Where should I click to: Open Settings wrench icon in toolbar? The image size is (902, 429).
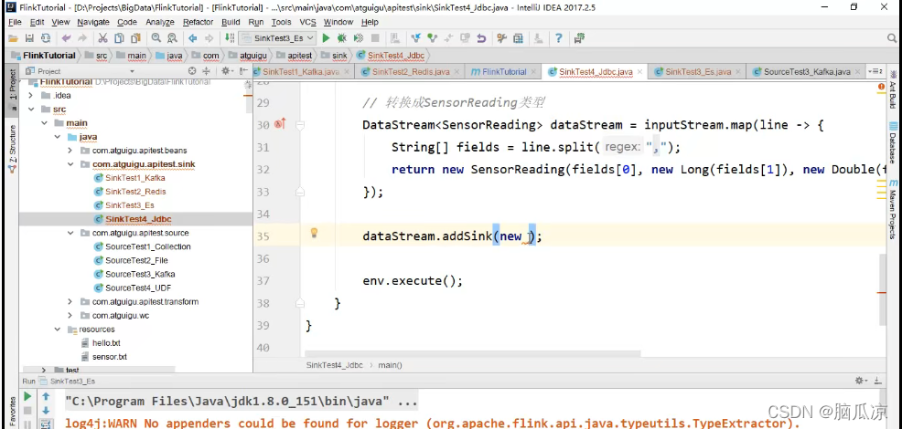(501, 38)
